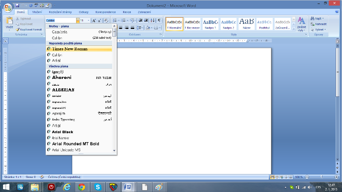This screenshot has width=342, height=192.
Task: Click font name input field
Action: click(x=61, y=20)
